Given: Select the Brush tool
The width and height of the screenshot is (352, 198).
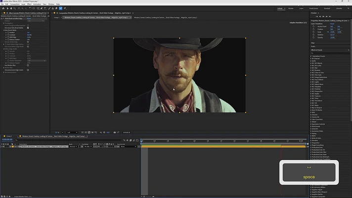Looking at the screenshot, I should pyautogui.click(x=49, y=8).
